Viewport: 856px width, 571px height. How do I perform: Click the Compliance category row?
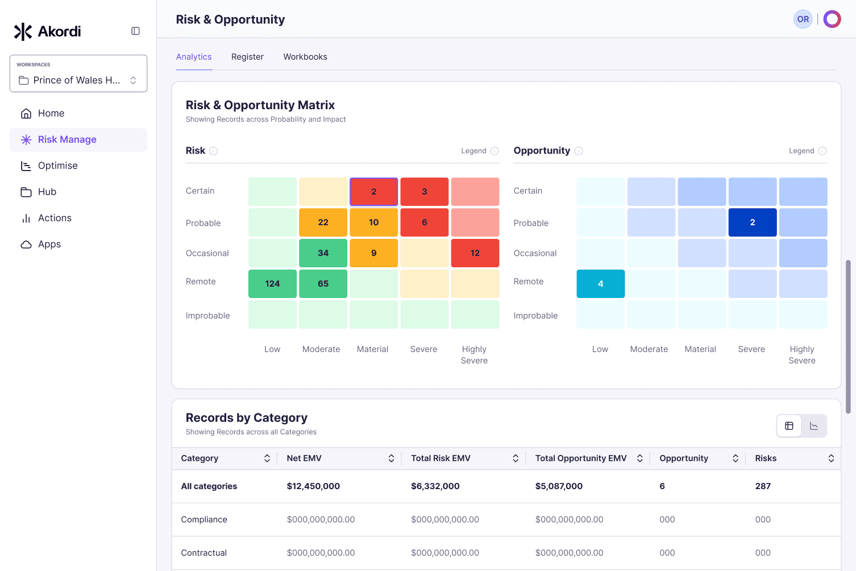pyautogui.click(x=506, y=520)
